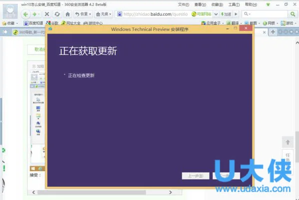Maximize the Windows Technical Preview installer

click(x=235, y=28)
